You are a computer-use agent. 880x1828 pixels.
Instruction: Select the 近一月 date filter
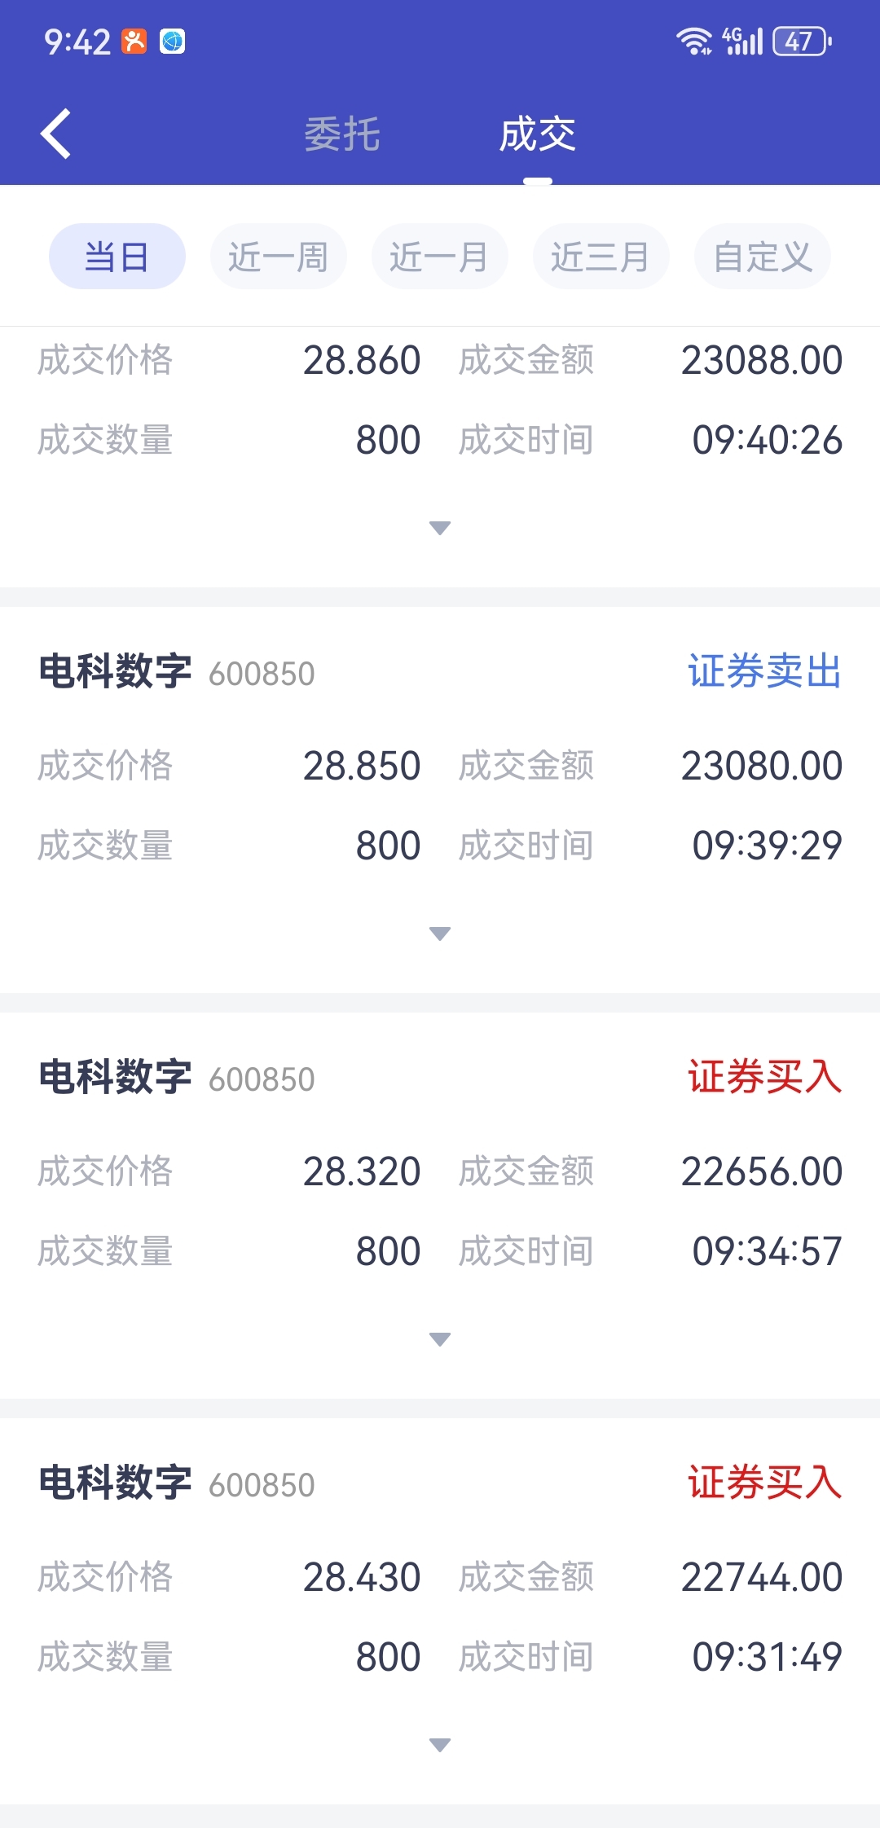point(440,257)
